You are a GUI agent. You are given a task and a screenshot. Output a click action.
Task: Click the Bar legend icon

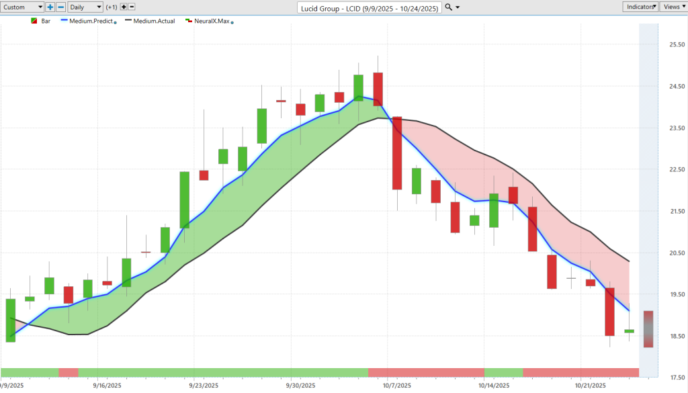[35, 21]
